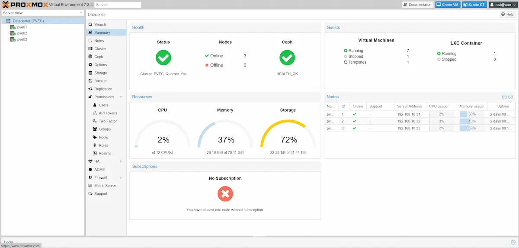The image size is (519, 248).
Task: Click the API Tokens user icon
Action: coord(95,113)
